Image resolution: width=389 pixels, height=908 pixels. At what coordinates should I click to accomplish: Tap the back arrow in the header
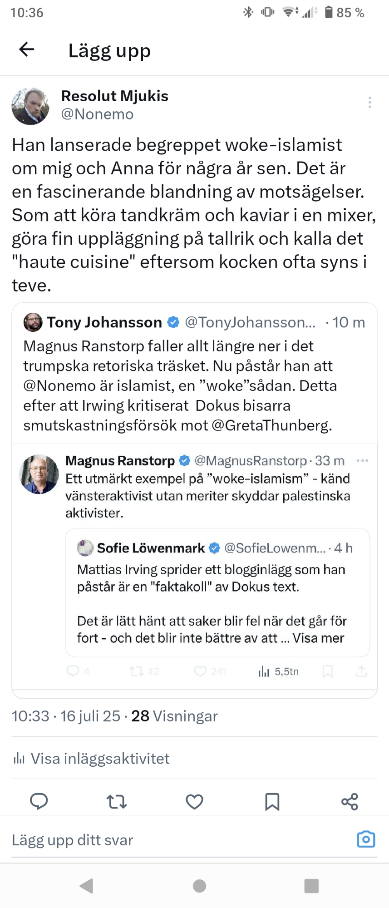pos(27,49)
